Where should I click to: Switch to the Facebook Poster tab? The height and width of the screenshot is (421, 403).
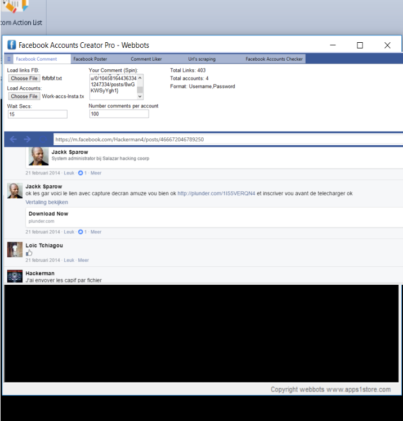pyautogui.click(x=90, y=59)
